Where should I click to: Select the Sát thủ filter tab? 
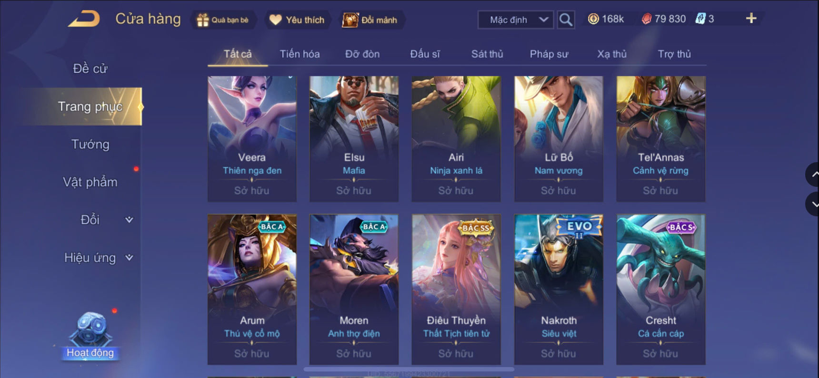(487, 54)
